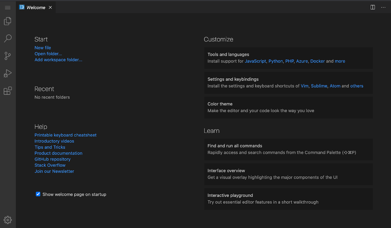Create a New file
The image size is (391, 228).
coord(42,48)
